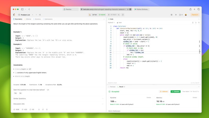209x118 pixels.
Task: Open Memory Details link
Action: [195, 98]
